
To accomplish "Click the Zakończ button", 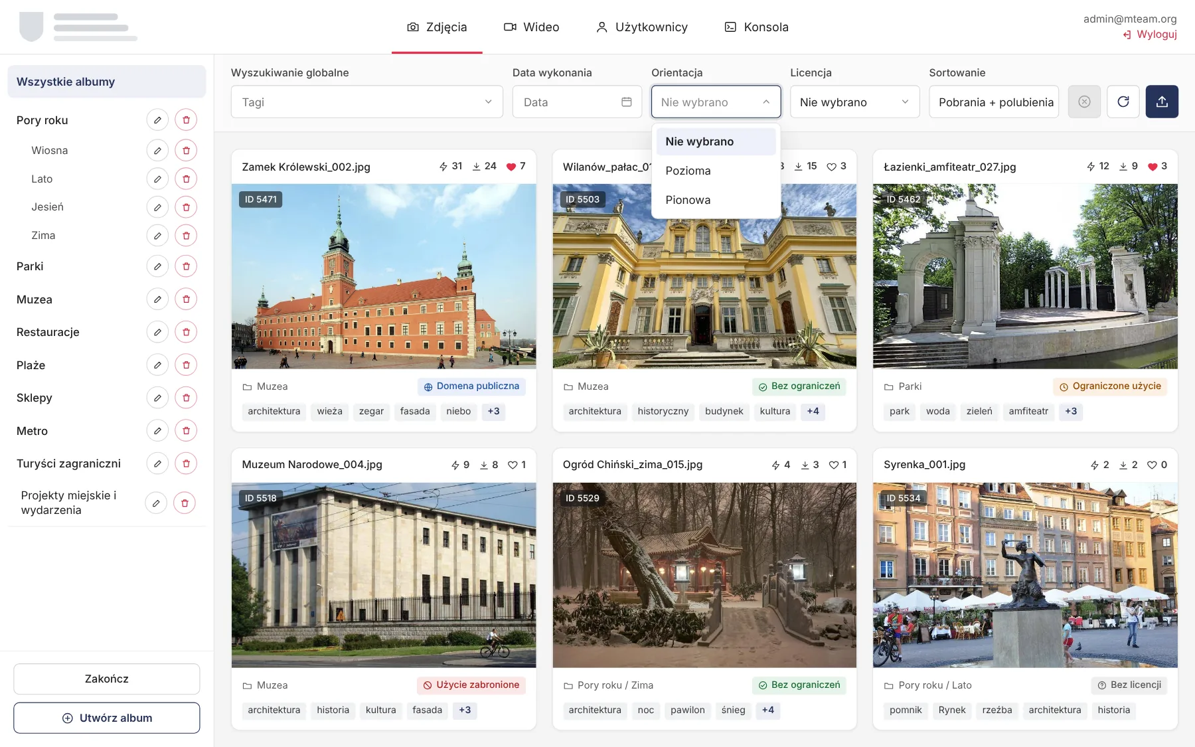I will click(107, 679).
